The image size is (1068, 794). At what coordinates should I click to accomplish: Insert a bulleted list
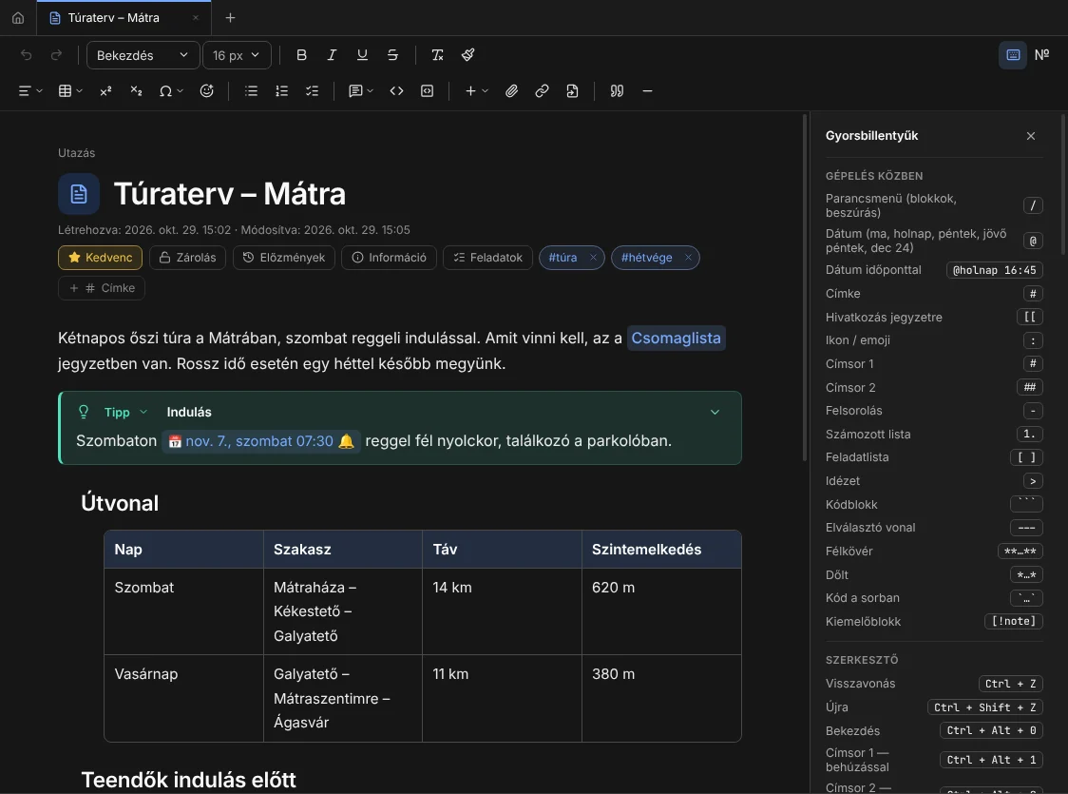252,91
